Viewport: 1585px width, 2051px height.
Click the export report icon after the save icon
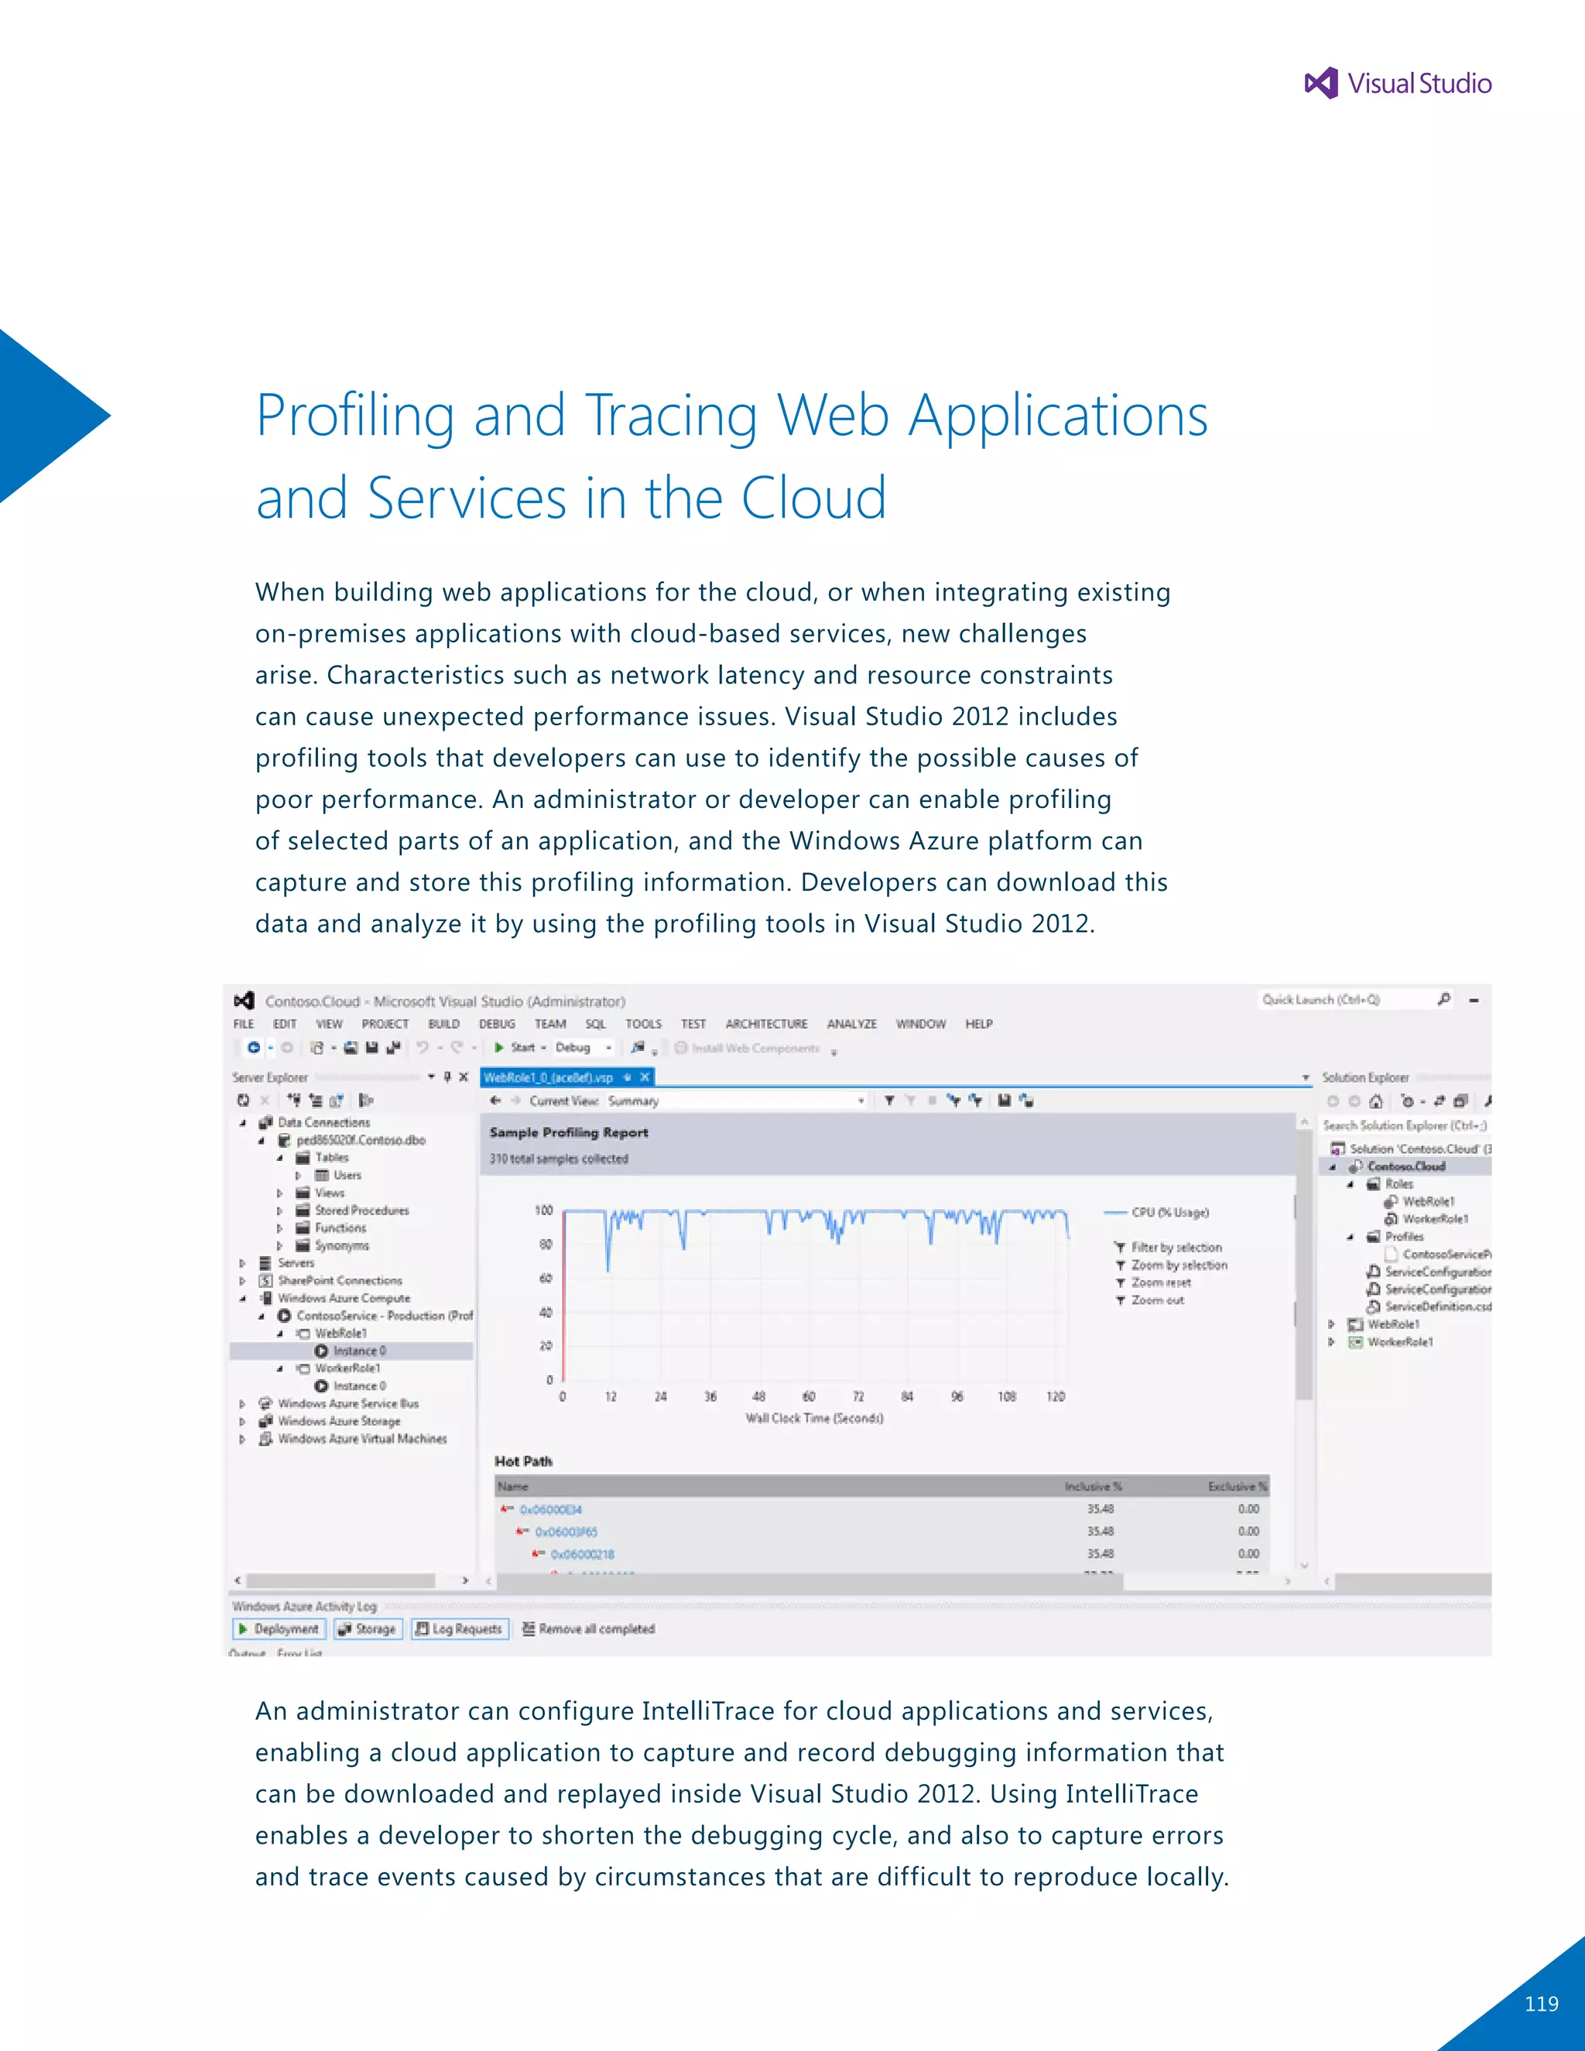(x=1026, y=1101)
